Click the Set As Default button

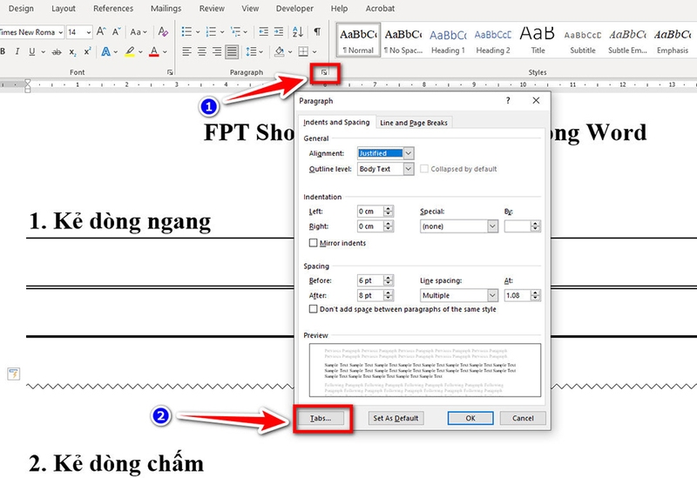pyautogui.click(x=396, y=418)
